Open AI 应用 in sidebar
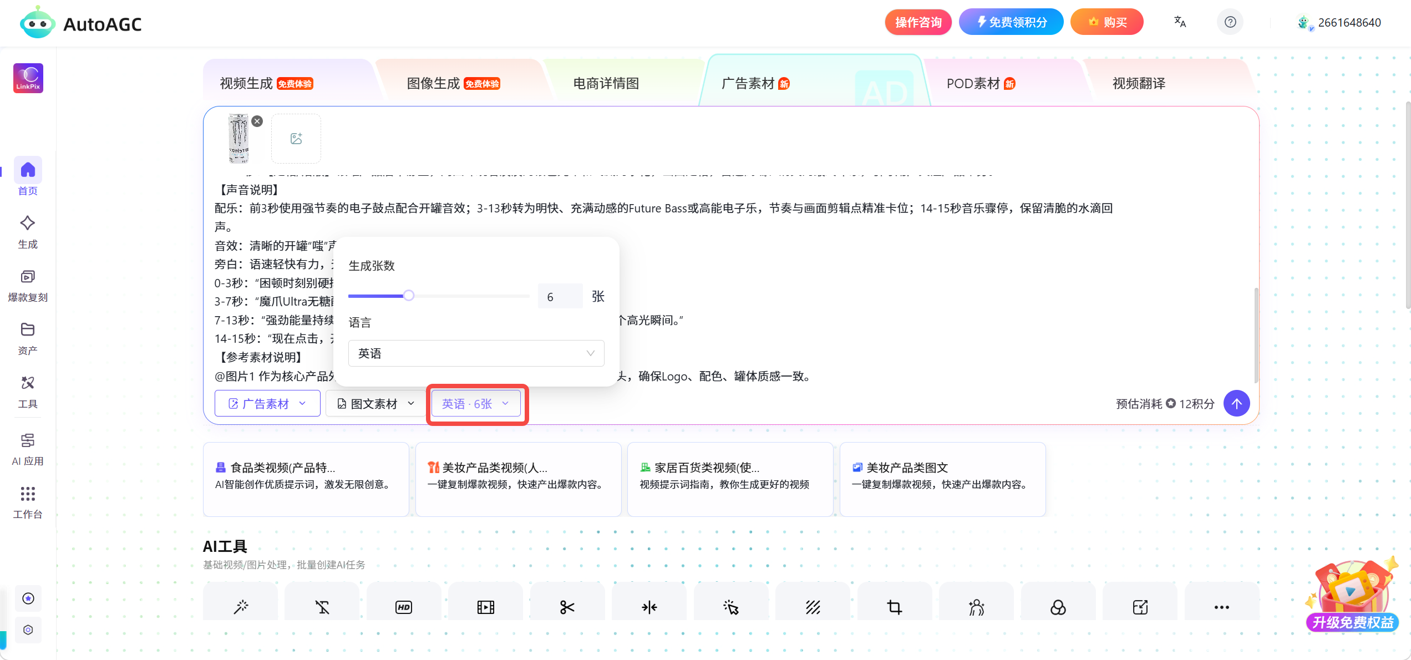This screenshot has width=1411, height=660. [x=28, y=449]
